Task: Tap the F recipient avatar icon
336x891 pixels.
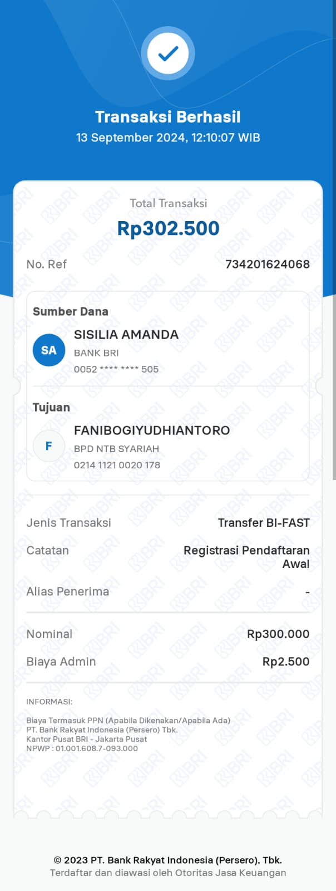Action: (49, 446)
